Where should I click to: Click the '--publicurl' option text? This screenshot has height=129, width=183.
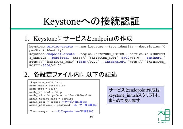(x=59, y=58)
